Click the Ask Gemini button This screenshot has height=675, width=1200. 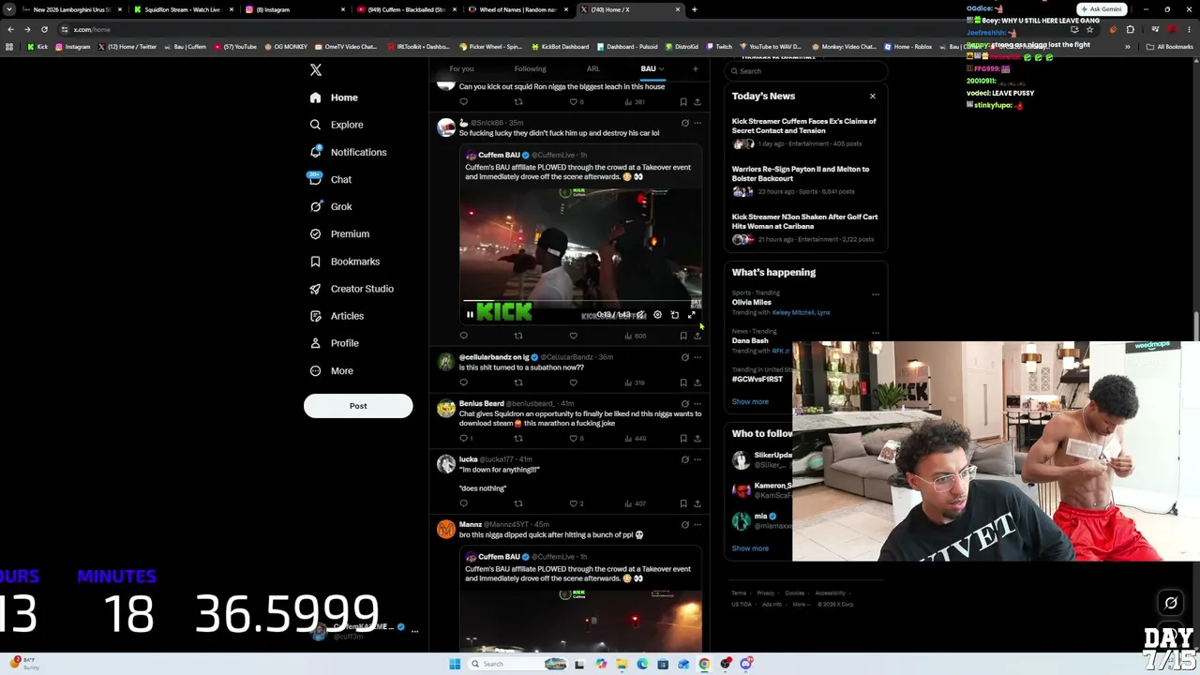(1102, 9)
